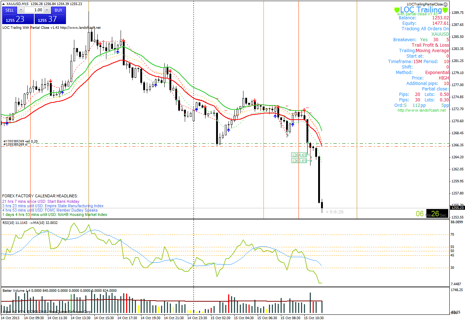Click the Ord:S 112pp order line
This screenshot has width=465, height=321.
click(x=422, y=105)
